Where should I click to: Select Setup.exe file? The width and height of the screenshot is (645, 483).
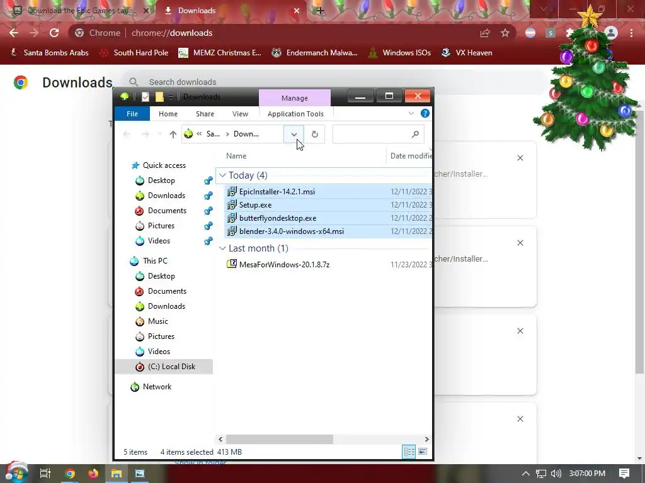255,205
